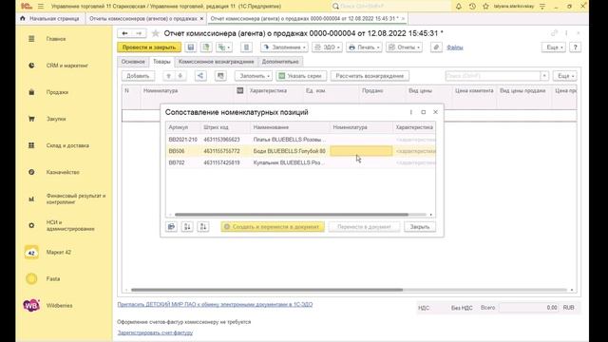Screen dimensions: 608x342
Task: Open Закупки section in sidebar
Action: pos(56,119)
